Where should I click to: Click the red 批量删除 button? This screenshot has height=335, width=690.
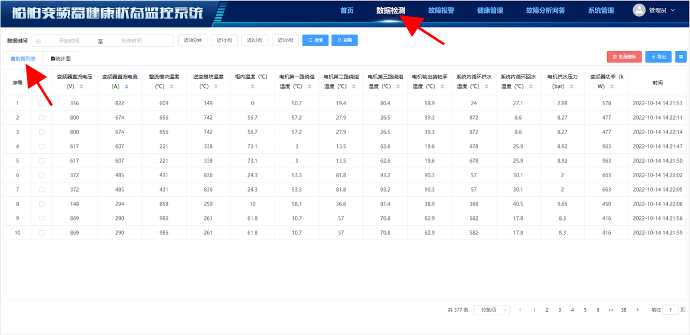pyautogui.click(x=624, y=57)
